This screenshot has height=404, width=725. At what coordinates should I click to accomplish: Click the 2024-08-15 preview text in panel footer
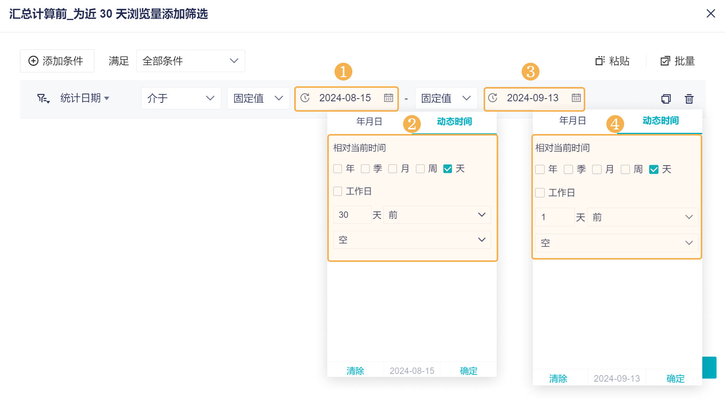[412, 371]
